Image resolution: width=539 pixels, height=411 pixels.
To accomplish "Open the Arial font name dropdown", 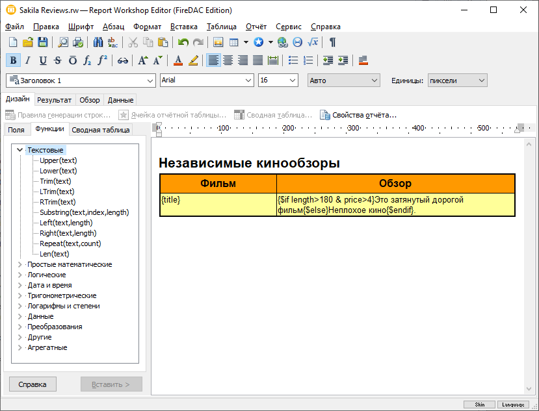I will click(x=248, y=81).
